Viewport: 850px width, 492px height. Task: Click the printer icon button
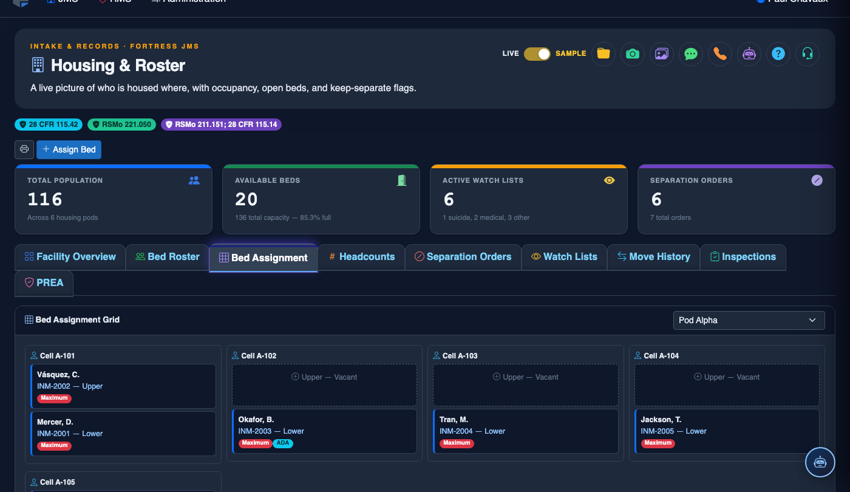pos(24,149)
